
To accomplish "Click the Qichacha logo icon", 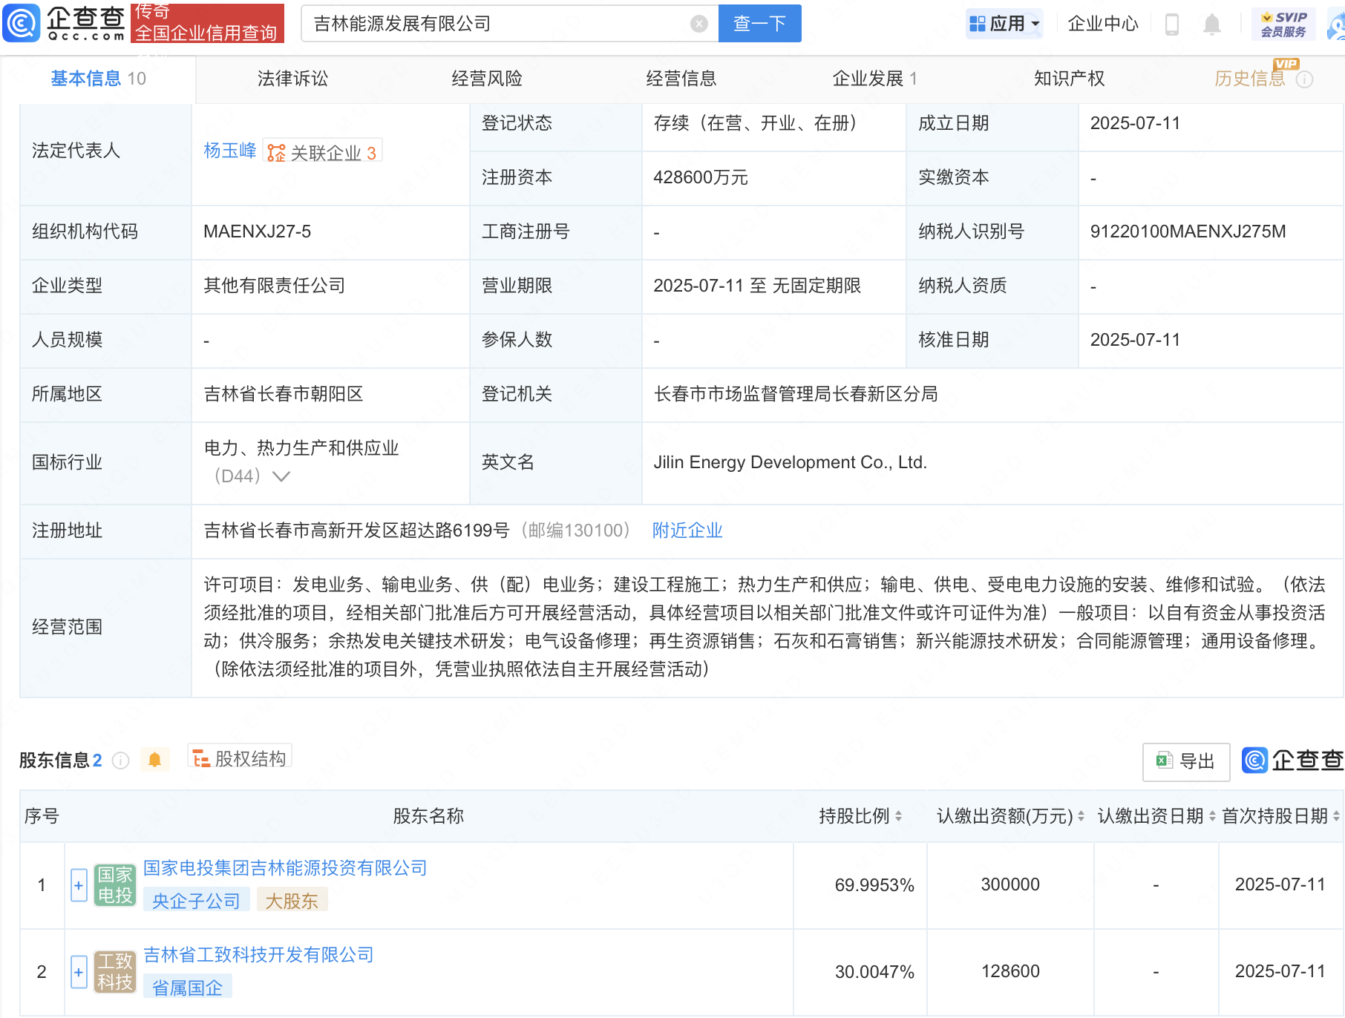I will 22,23.
